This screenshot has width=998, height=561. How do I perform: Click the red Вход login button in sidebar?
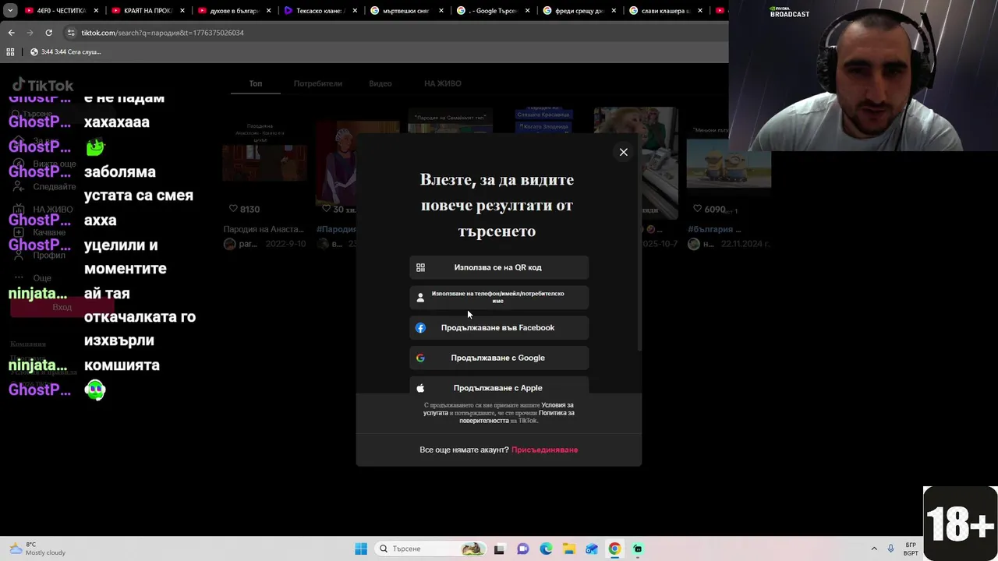[62, 307]
